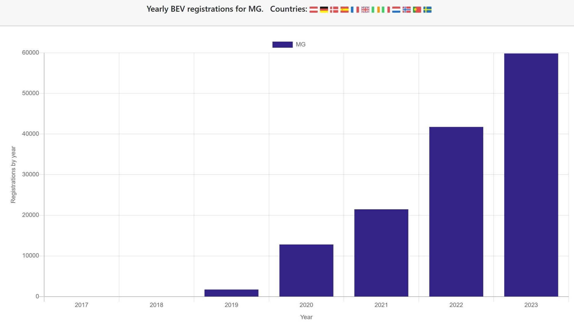The width and height of the screenshot is (574, 325).
Task: Click the United Kingdom flag icon
Action: tap(365, 10)
